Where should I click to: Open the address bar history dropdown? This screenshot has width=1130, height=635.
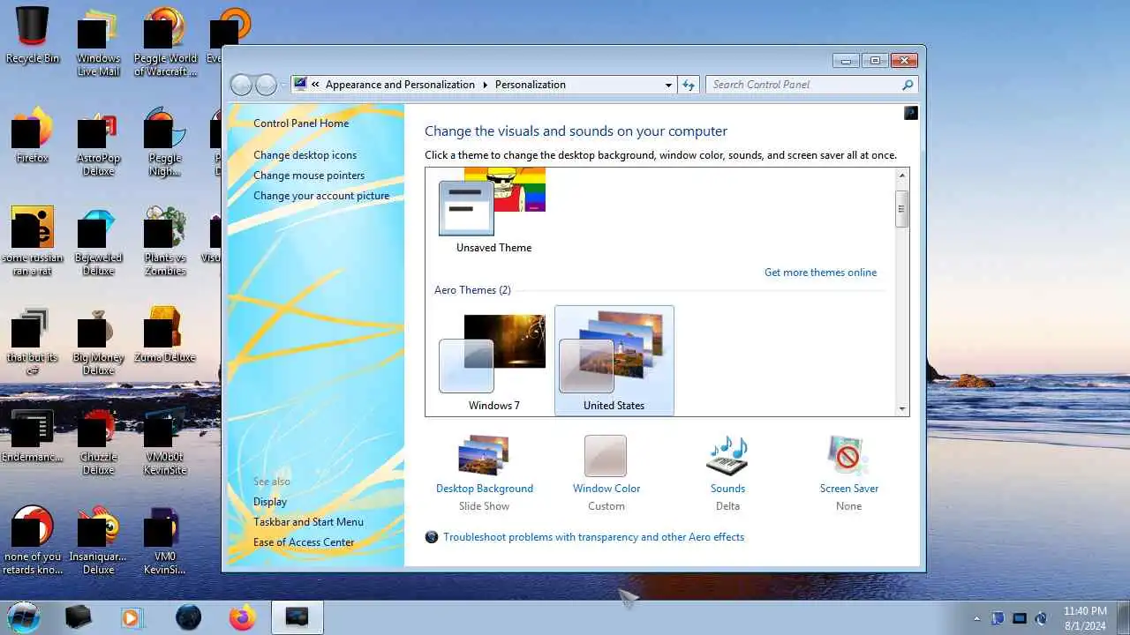668,85
